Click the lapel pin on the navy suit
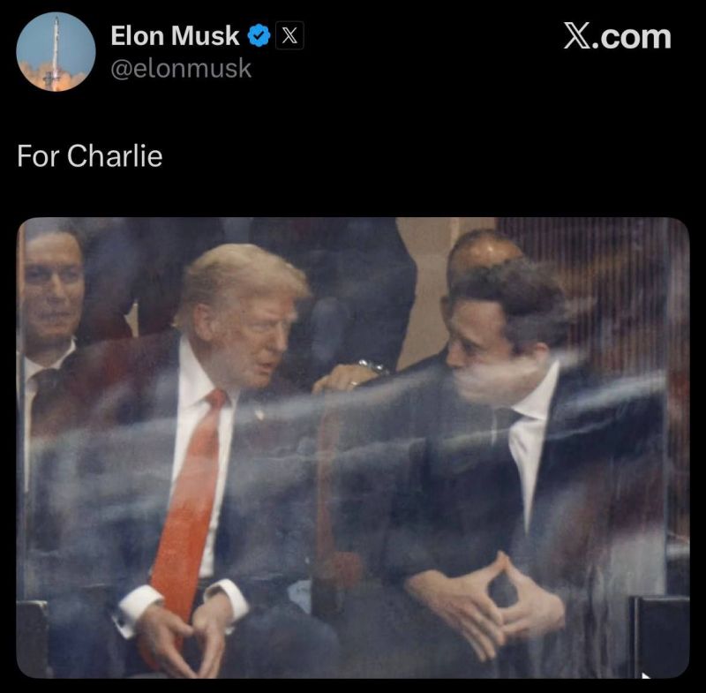Screen dimensions: 706x693 click(x=259, y=413)
